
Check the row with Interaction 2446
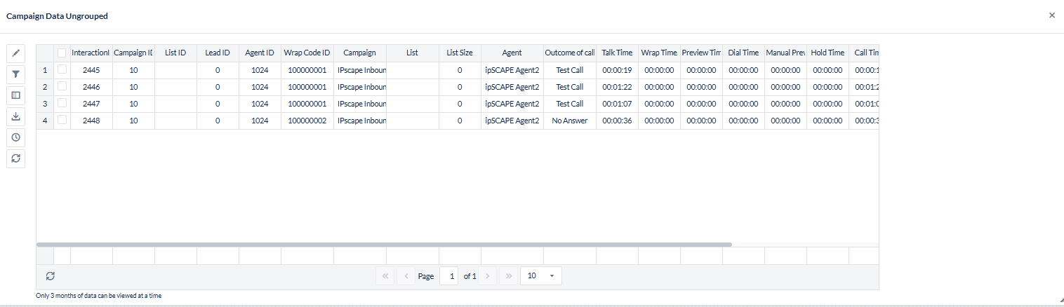pos(62,86)
